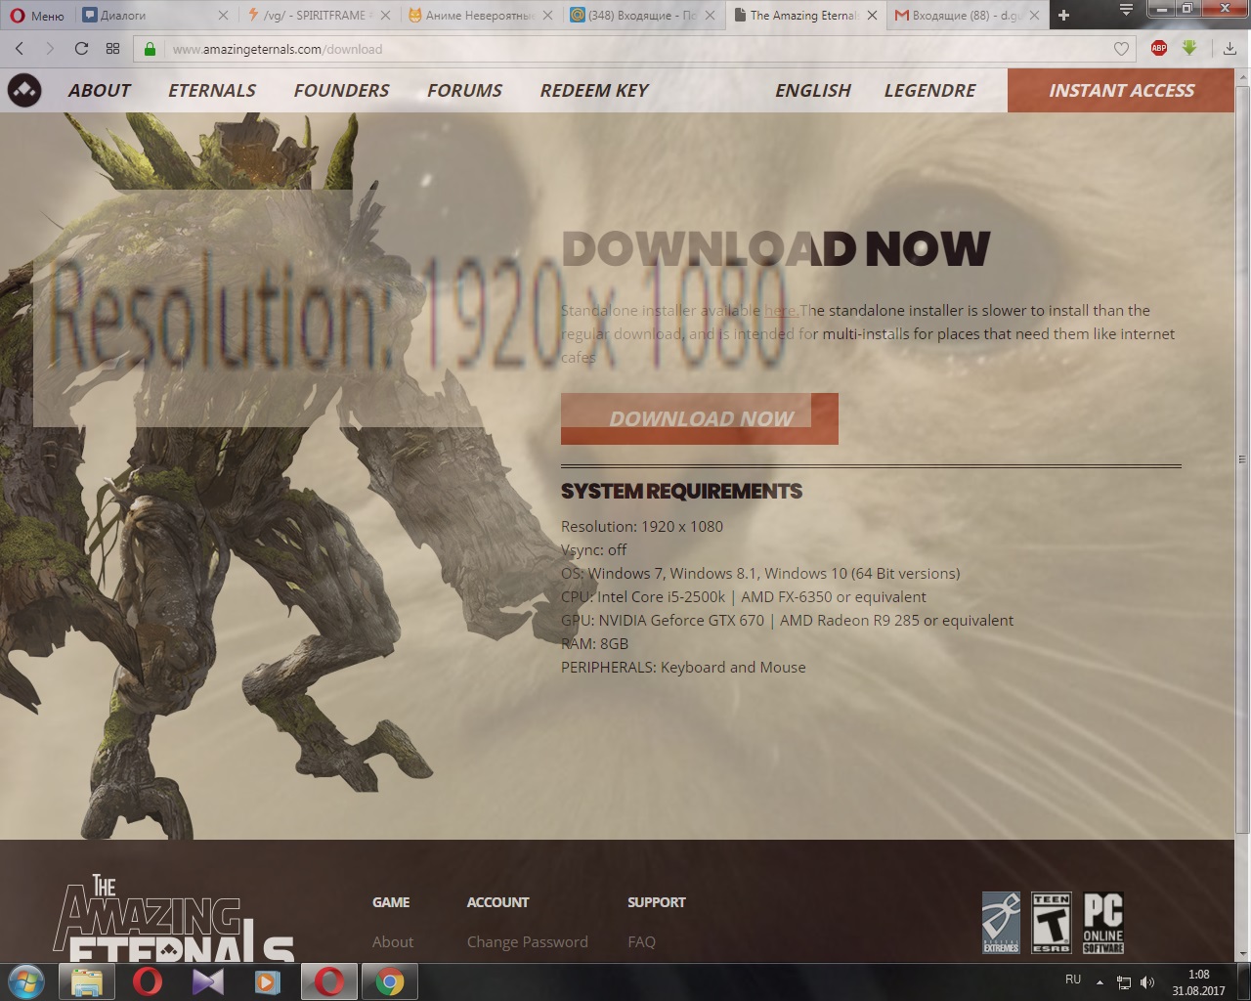Open Visual Studio from taskbar

click(x=208, y=981)
